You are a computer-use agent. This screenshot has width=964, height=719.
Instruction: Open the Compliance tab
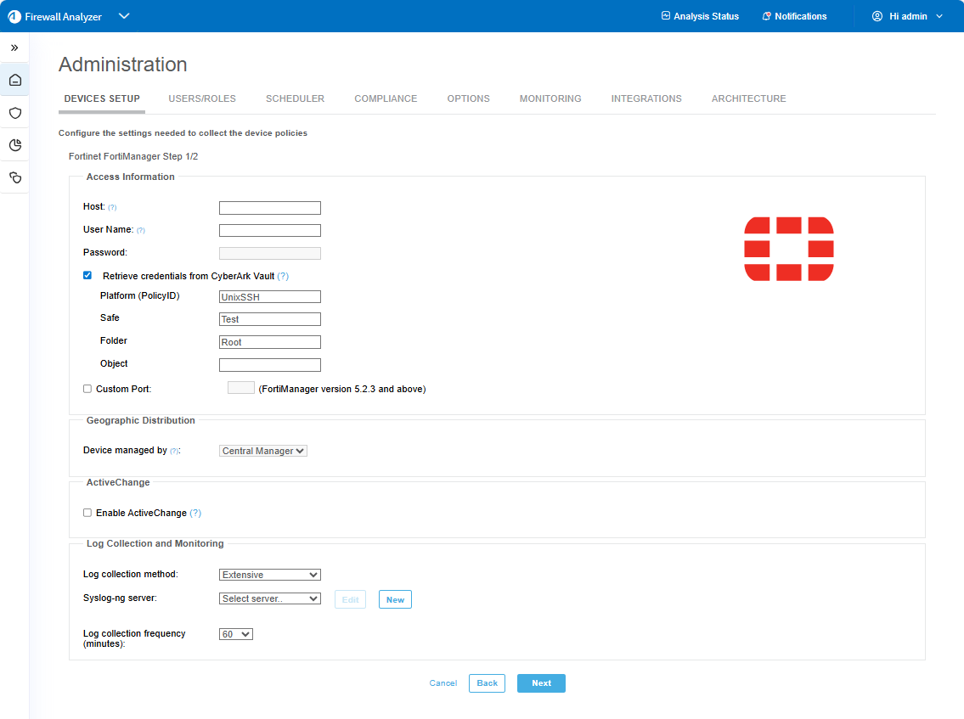point(386,98)
